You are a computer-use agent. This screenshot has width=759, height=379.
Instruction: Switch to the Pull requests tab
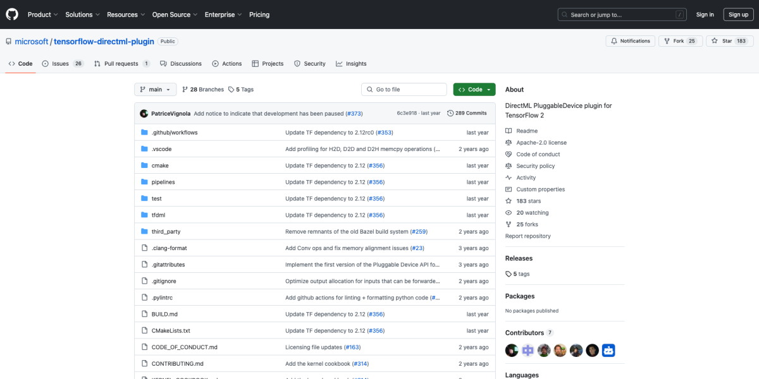121,64
